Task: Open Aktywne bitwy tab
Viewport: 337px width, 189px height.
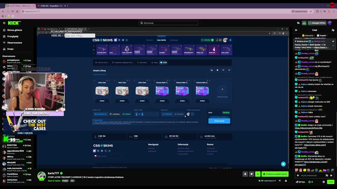Action: point(102,63)
